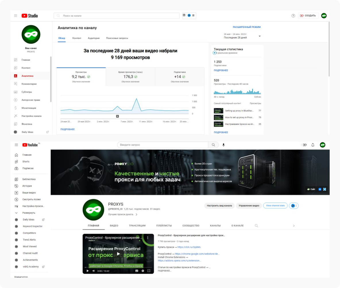
Task: Switch to the Обзор analytics tab
Action: click(x=61, y=38)
